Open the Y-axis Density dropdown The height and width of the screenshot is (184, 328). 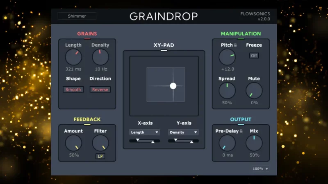point(183,132)
